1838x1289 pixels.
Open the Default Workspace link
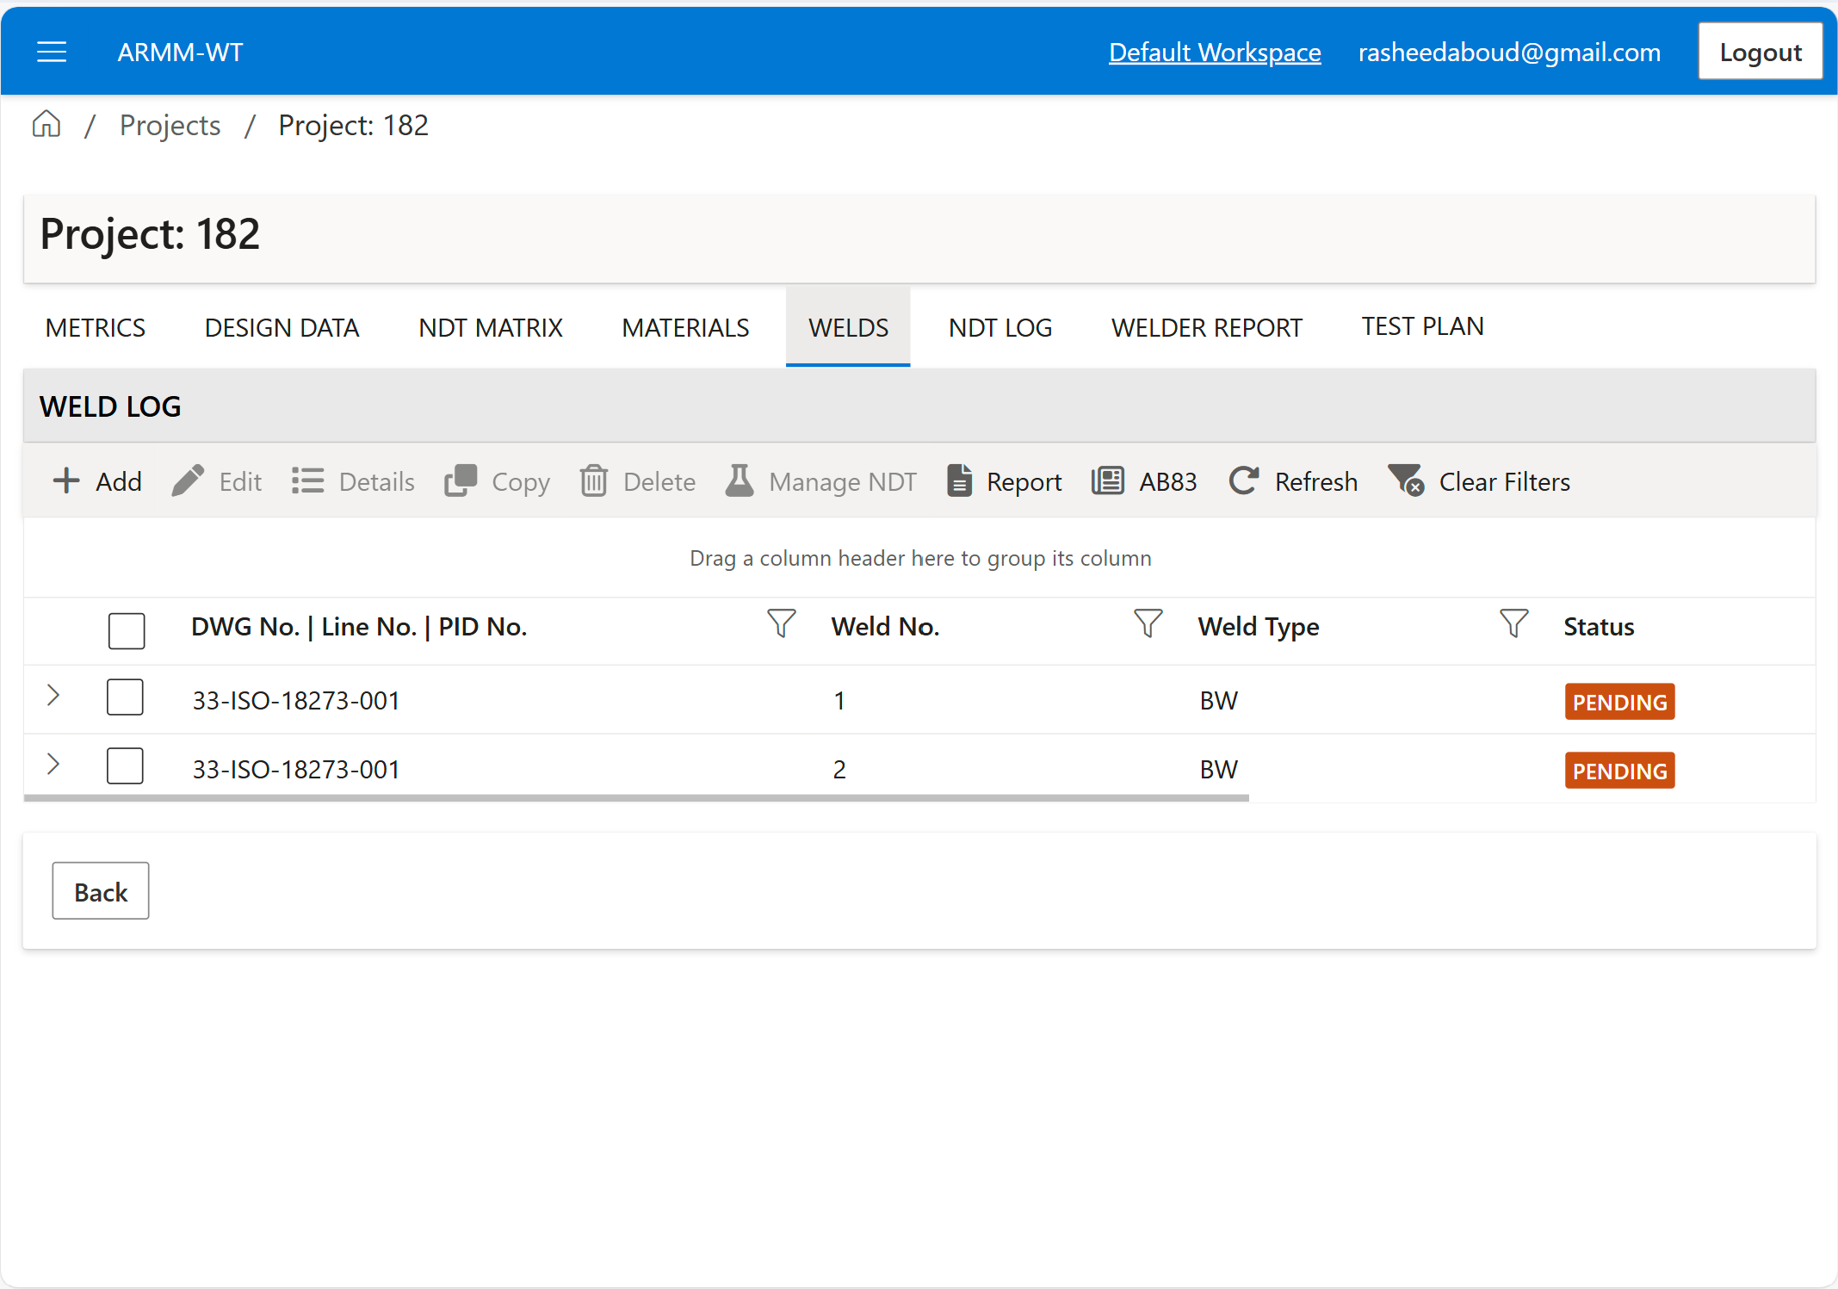pyautogui.click(x=1215, y=53)
